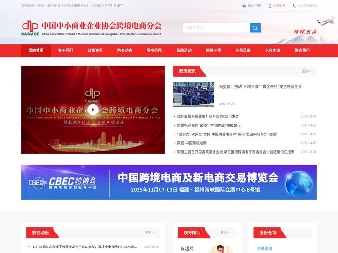
Task: Click the 庞超然 advisor portrait photo
Action: [x=221, y=248]
